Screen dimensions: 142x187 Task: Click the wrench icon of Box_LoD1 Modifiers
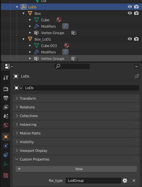tap(37, 52)
